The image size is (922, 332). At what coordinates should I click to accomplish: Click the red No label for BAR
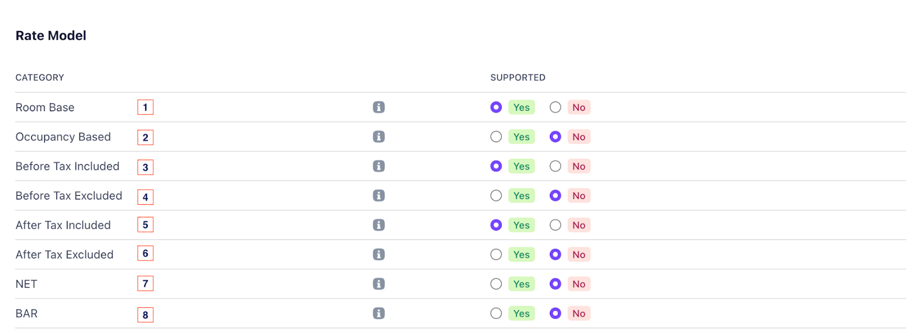click(x=579, y=313)
